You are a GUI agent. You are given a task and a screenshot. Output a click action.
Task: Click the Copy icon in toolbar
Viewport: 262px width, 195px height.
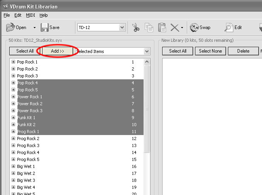[x=149, y=27]
